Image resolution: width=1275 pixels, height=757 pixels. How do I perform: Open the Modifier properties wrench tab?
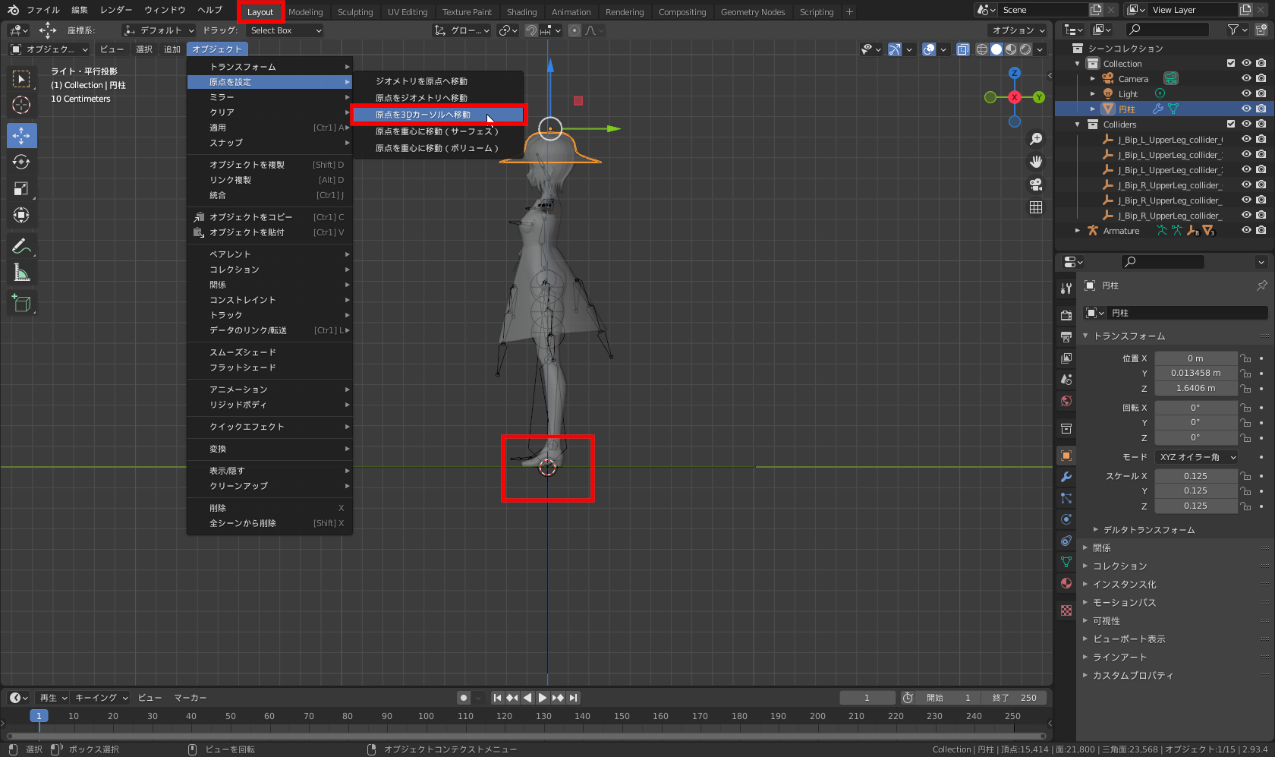click(x=1066, y=477)
